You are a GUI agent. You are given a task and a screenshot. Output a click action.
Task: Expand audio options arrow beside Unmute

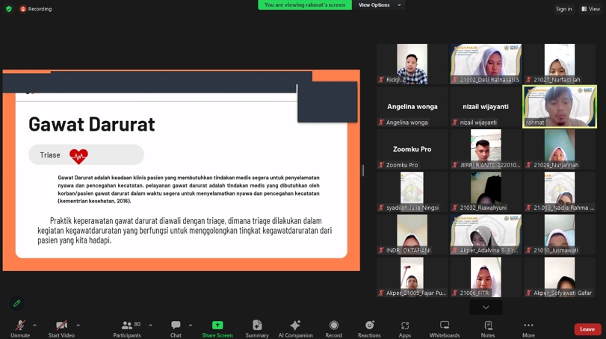pos(34,325)
